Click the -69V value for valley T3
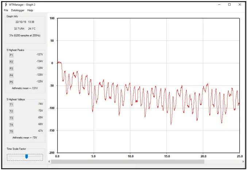The width and height of the screenshot is (247, 170). [40, 117]
